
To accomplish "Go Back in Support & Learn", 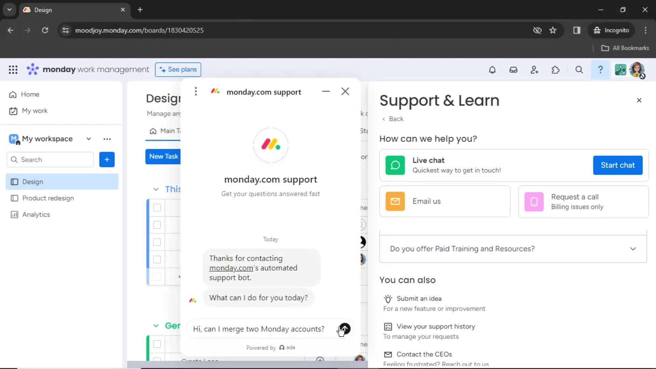I will coord(393,119).
